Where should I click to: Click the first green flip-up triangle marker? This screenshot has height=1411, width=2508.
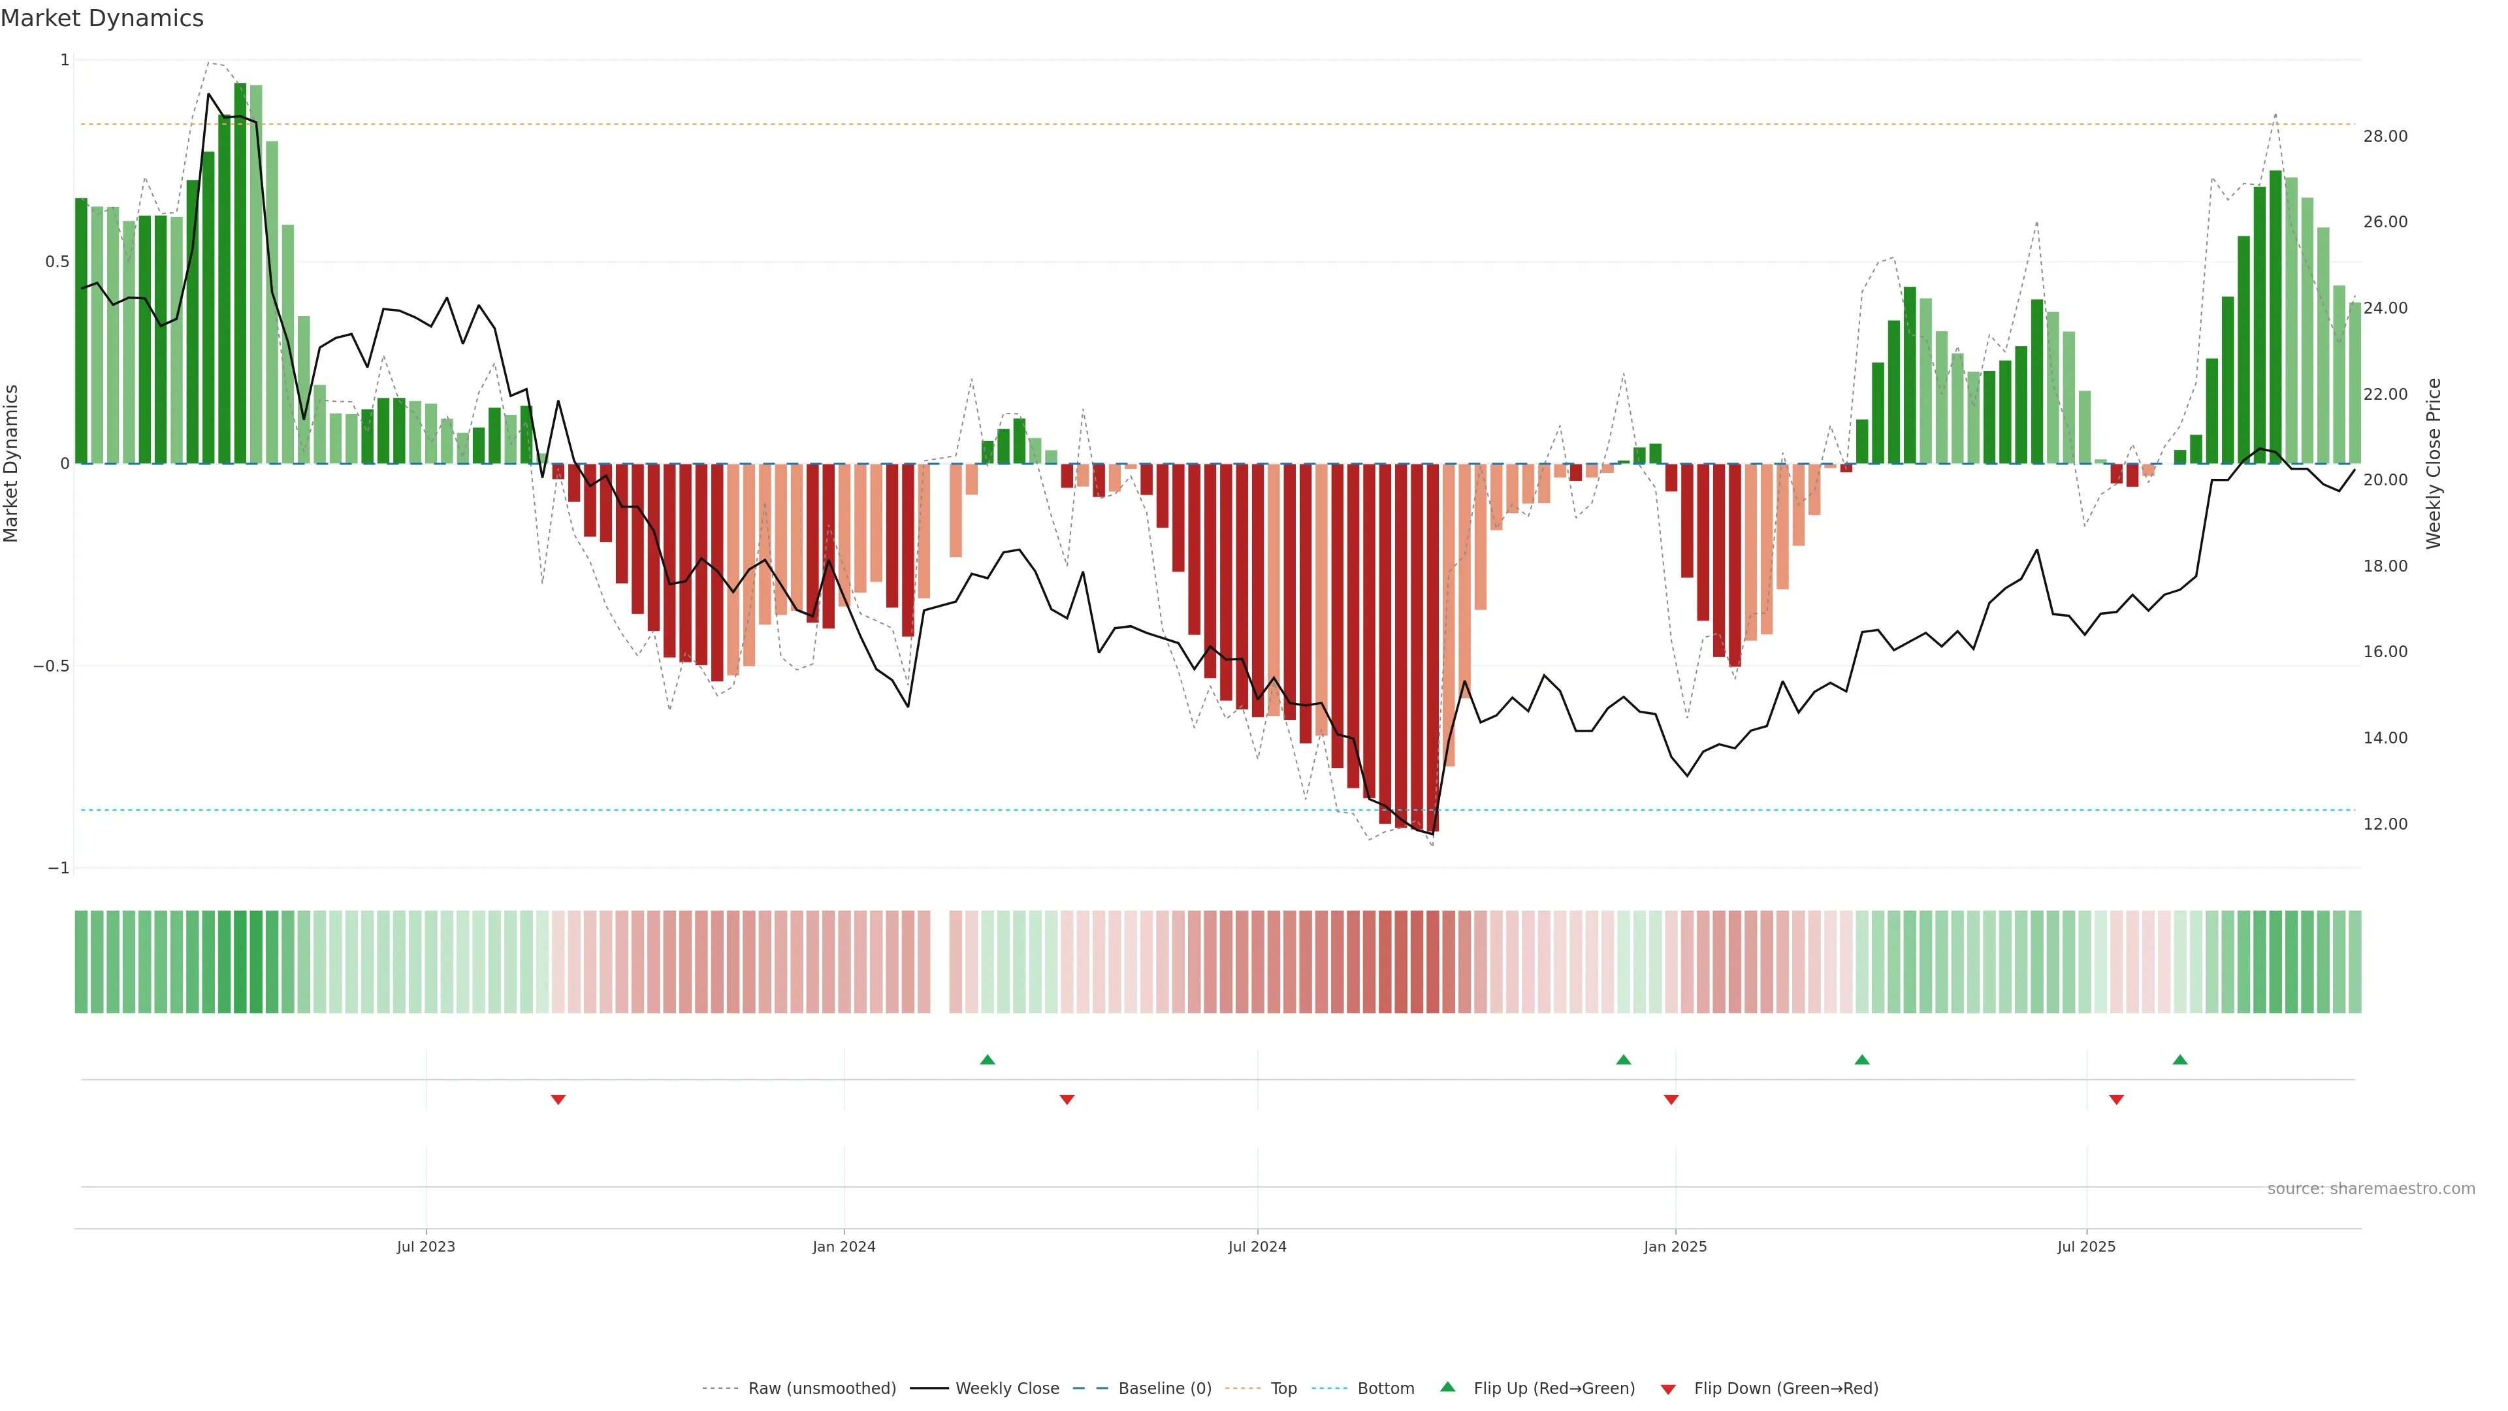(988, 1060)
